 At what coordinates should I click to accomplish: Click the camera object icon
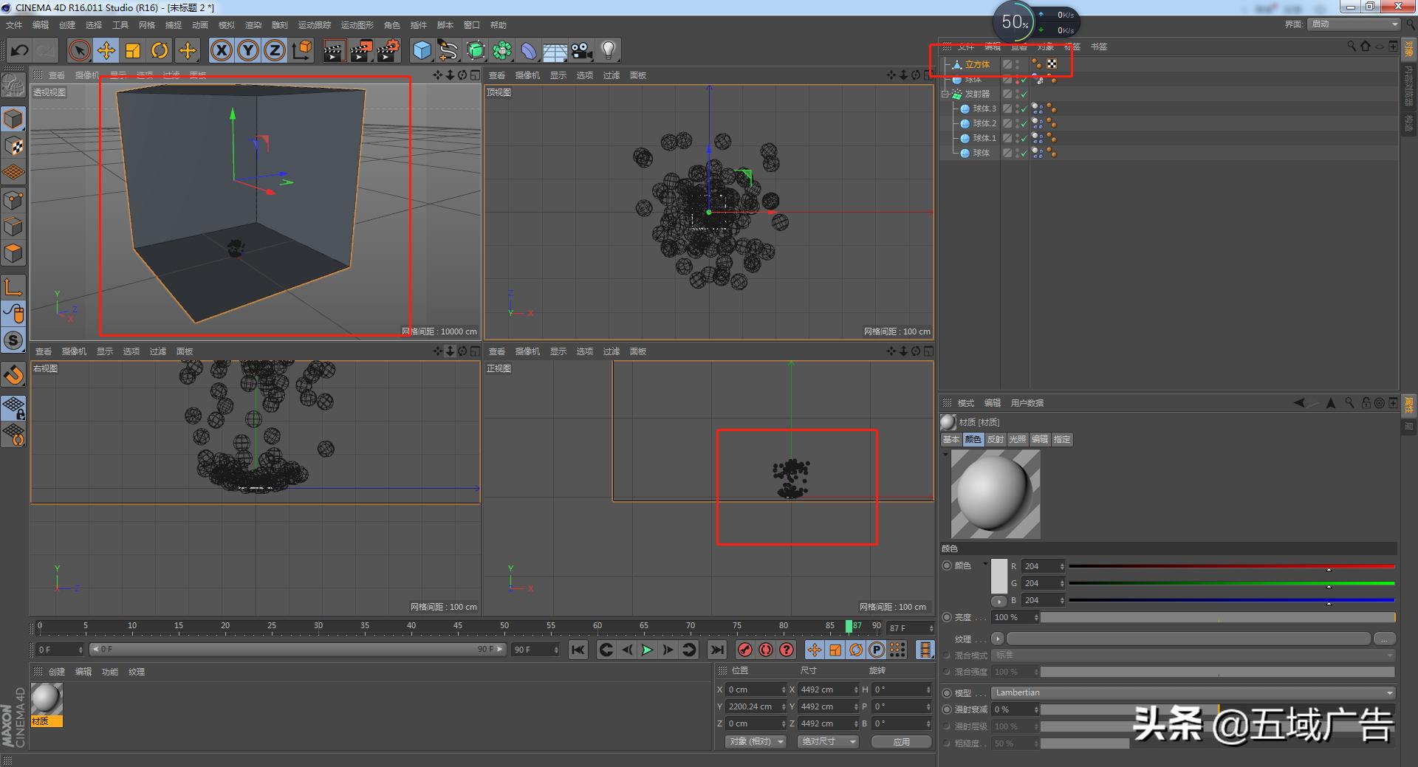(581, 51)
